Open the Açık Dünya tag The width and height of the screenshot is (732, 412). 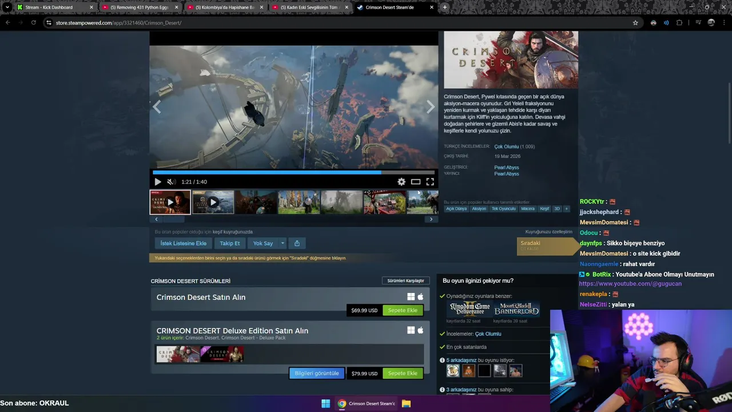click(x=456, y=209)
